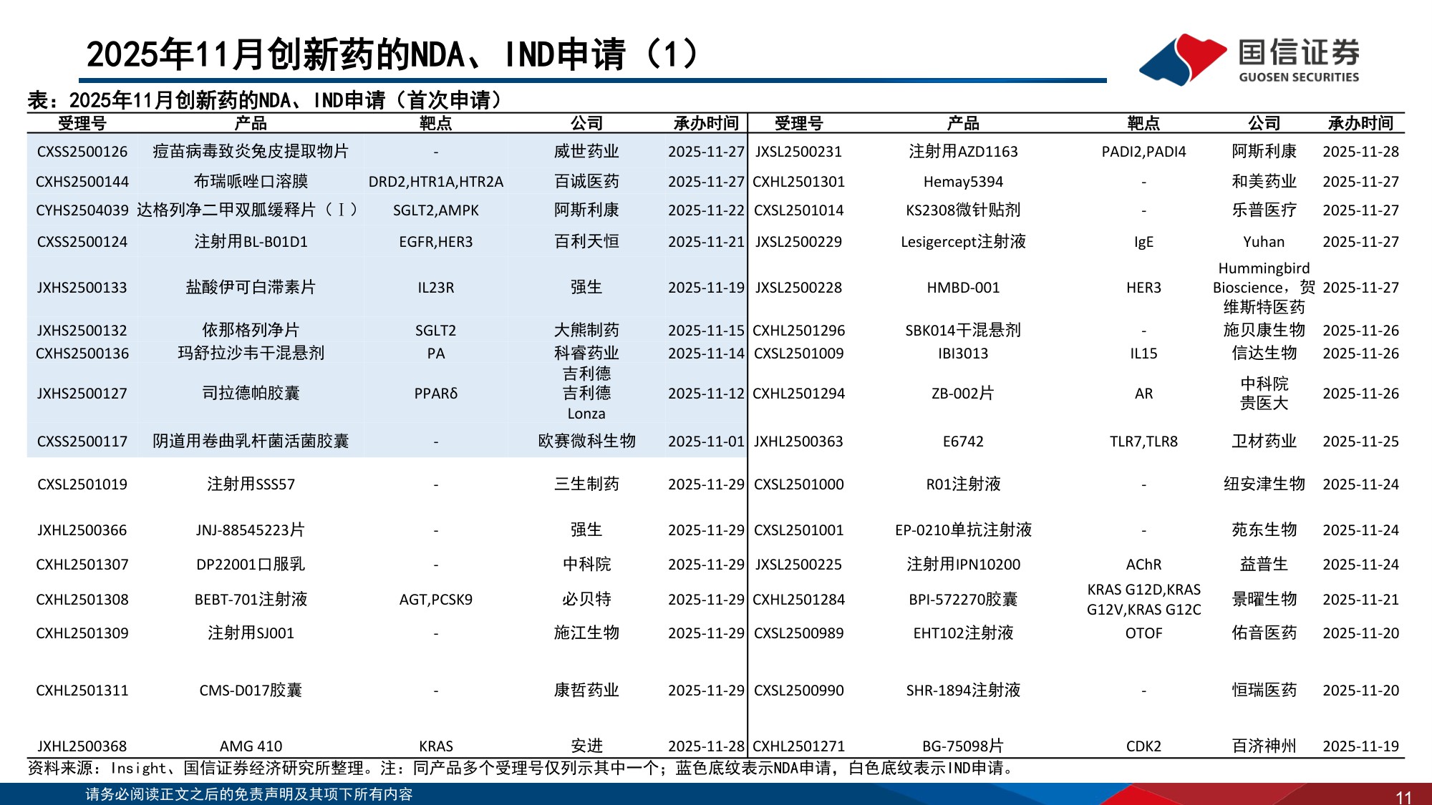1432x805 pixels.
Task: Click the "靶点" header in the right table
Action: 1144,122
